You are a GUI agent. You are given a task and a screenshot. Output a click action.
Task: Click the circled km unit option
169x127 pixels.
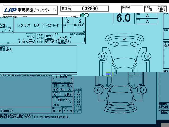coord(31,41)
